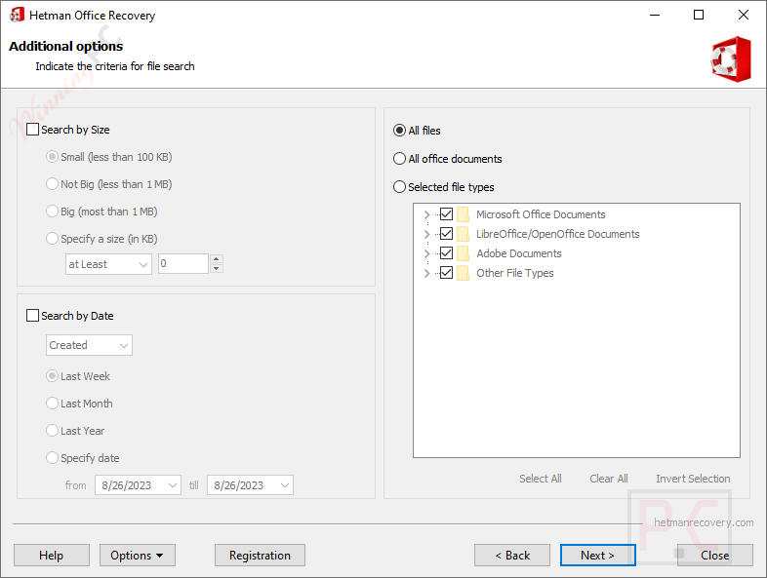
Task: Select the Last Month radio button
Action: [52, 404]
